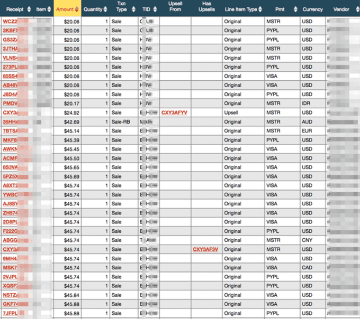Click the sort arrows next to Item header
The height and width of the screenshot is (319, 360).
[x=50, y=10]
